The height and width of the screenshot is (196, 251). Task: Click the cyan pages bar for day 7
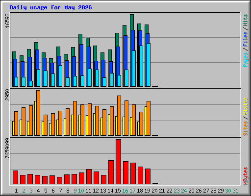[x=60, y=76]
